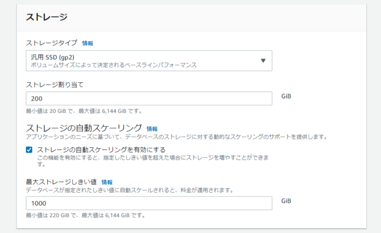Screen dimensions: 381x233
Task: Click the 最大ストレージしきい値 field label
Action: [61, 182]
